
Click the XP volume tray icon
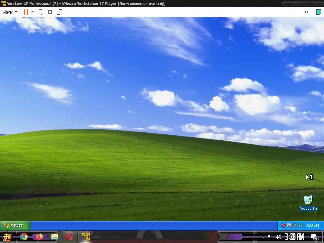[x=295, y=225]
